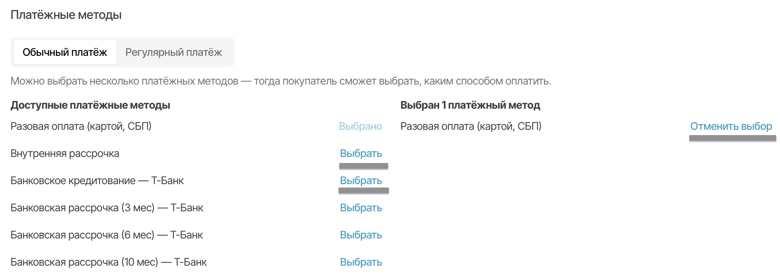
Task: Add the 6 мес bank installment method
Action: click(361, 235)
